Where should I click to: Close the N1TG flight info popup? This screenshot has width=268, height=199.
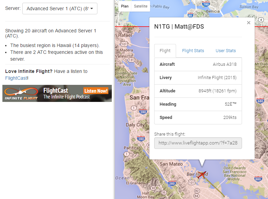pyautogui.click(x=249, y=22)
